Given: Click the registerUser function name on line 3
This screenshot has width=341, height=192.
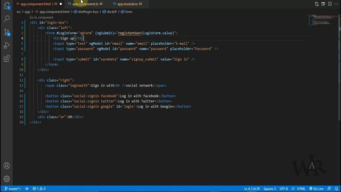Looking at the screenshot, I should point(129,33).
